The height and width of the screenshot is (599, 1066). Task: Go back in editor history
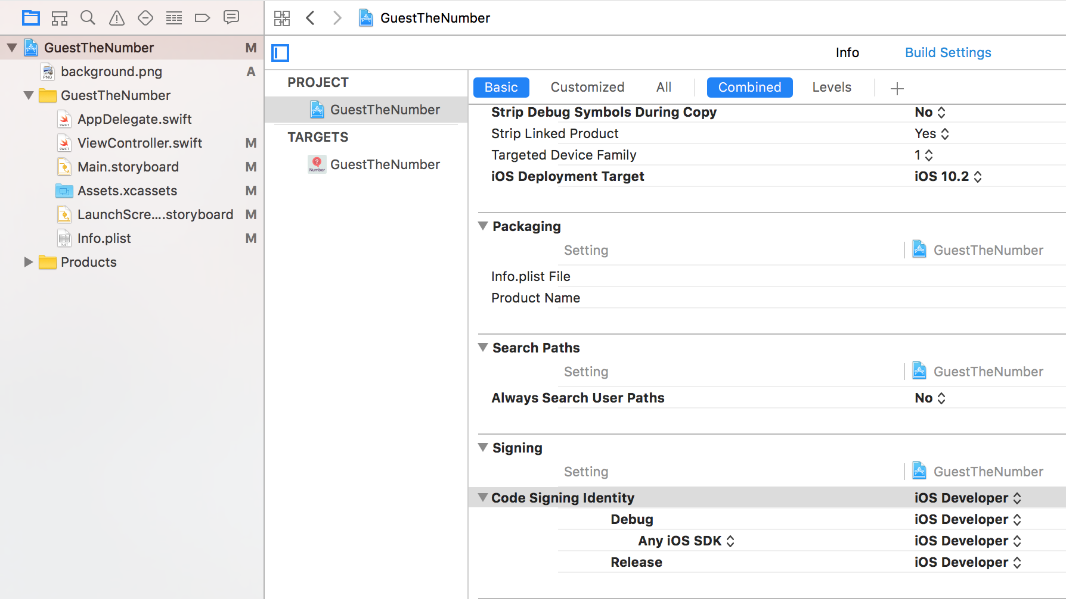310,18
